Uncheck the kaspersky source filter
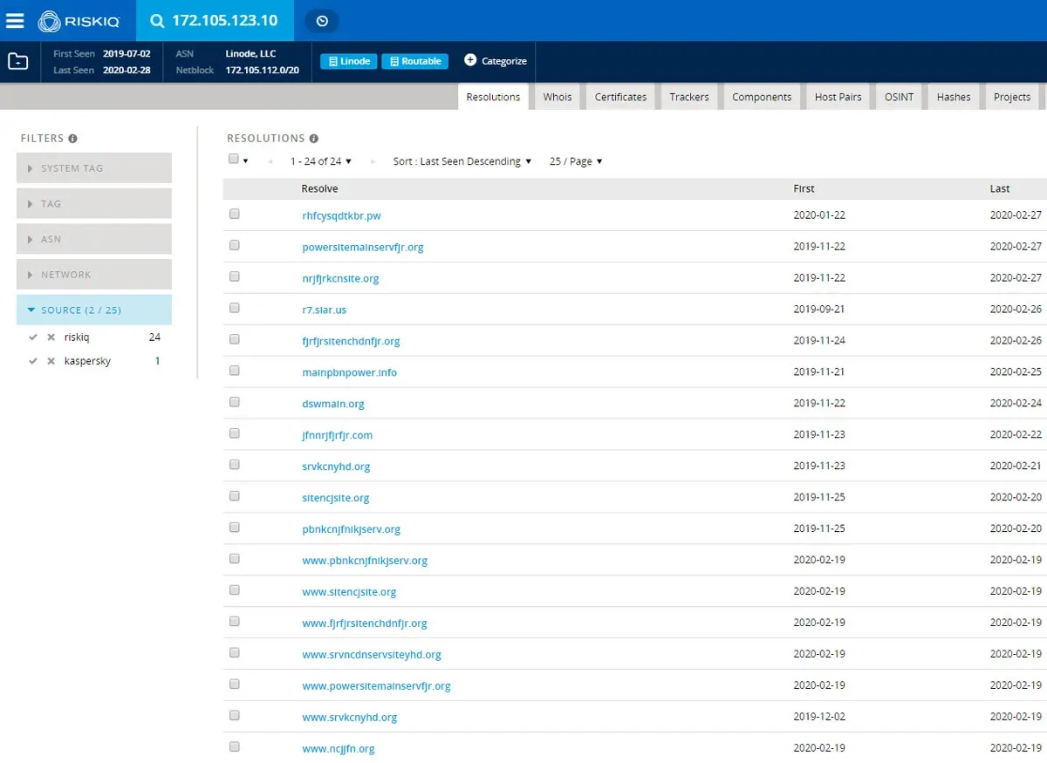The width and height of the screenshot is (1047, 763). pyautogui.click(x=32, y=361)
